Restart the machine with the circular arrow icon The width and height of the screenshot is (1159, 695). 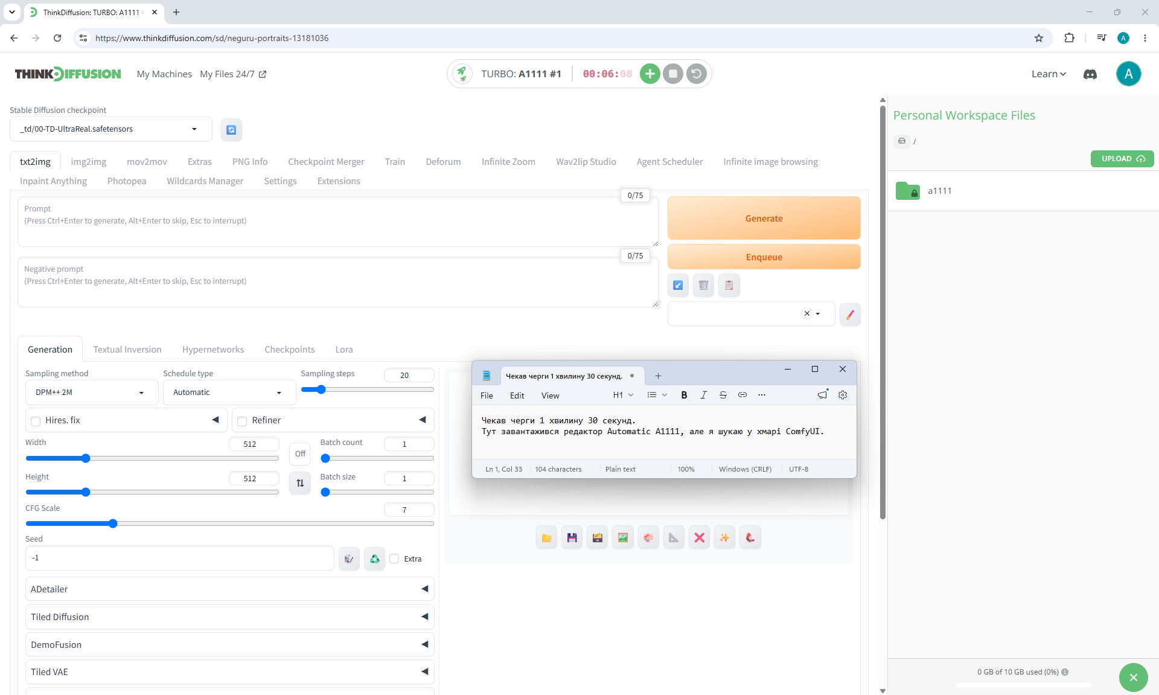pyautogui.click(x=697, y=74)
